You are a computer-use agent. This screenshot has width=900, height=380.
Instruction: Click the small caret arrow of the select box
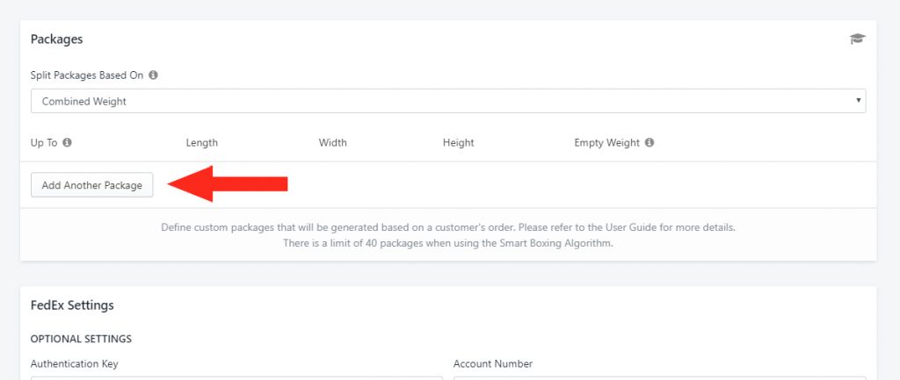pyautogui.click(x=859, y=100)
